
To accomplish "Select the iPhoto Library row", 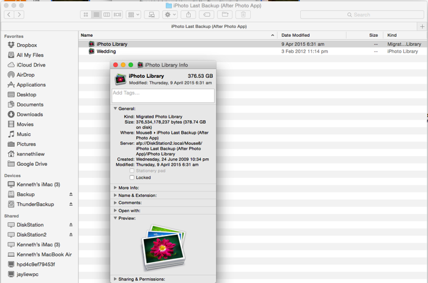I will pyautogui.click(x=253, y=44).
